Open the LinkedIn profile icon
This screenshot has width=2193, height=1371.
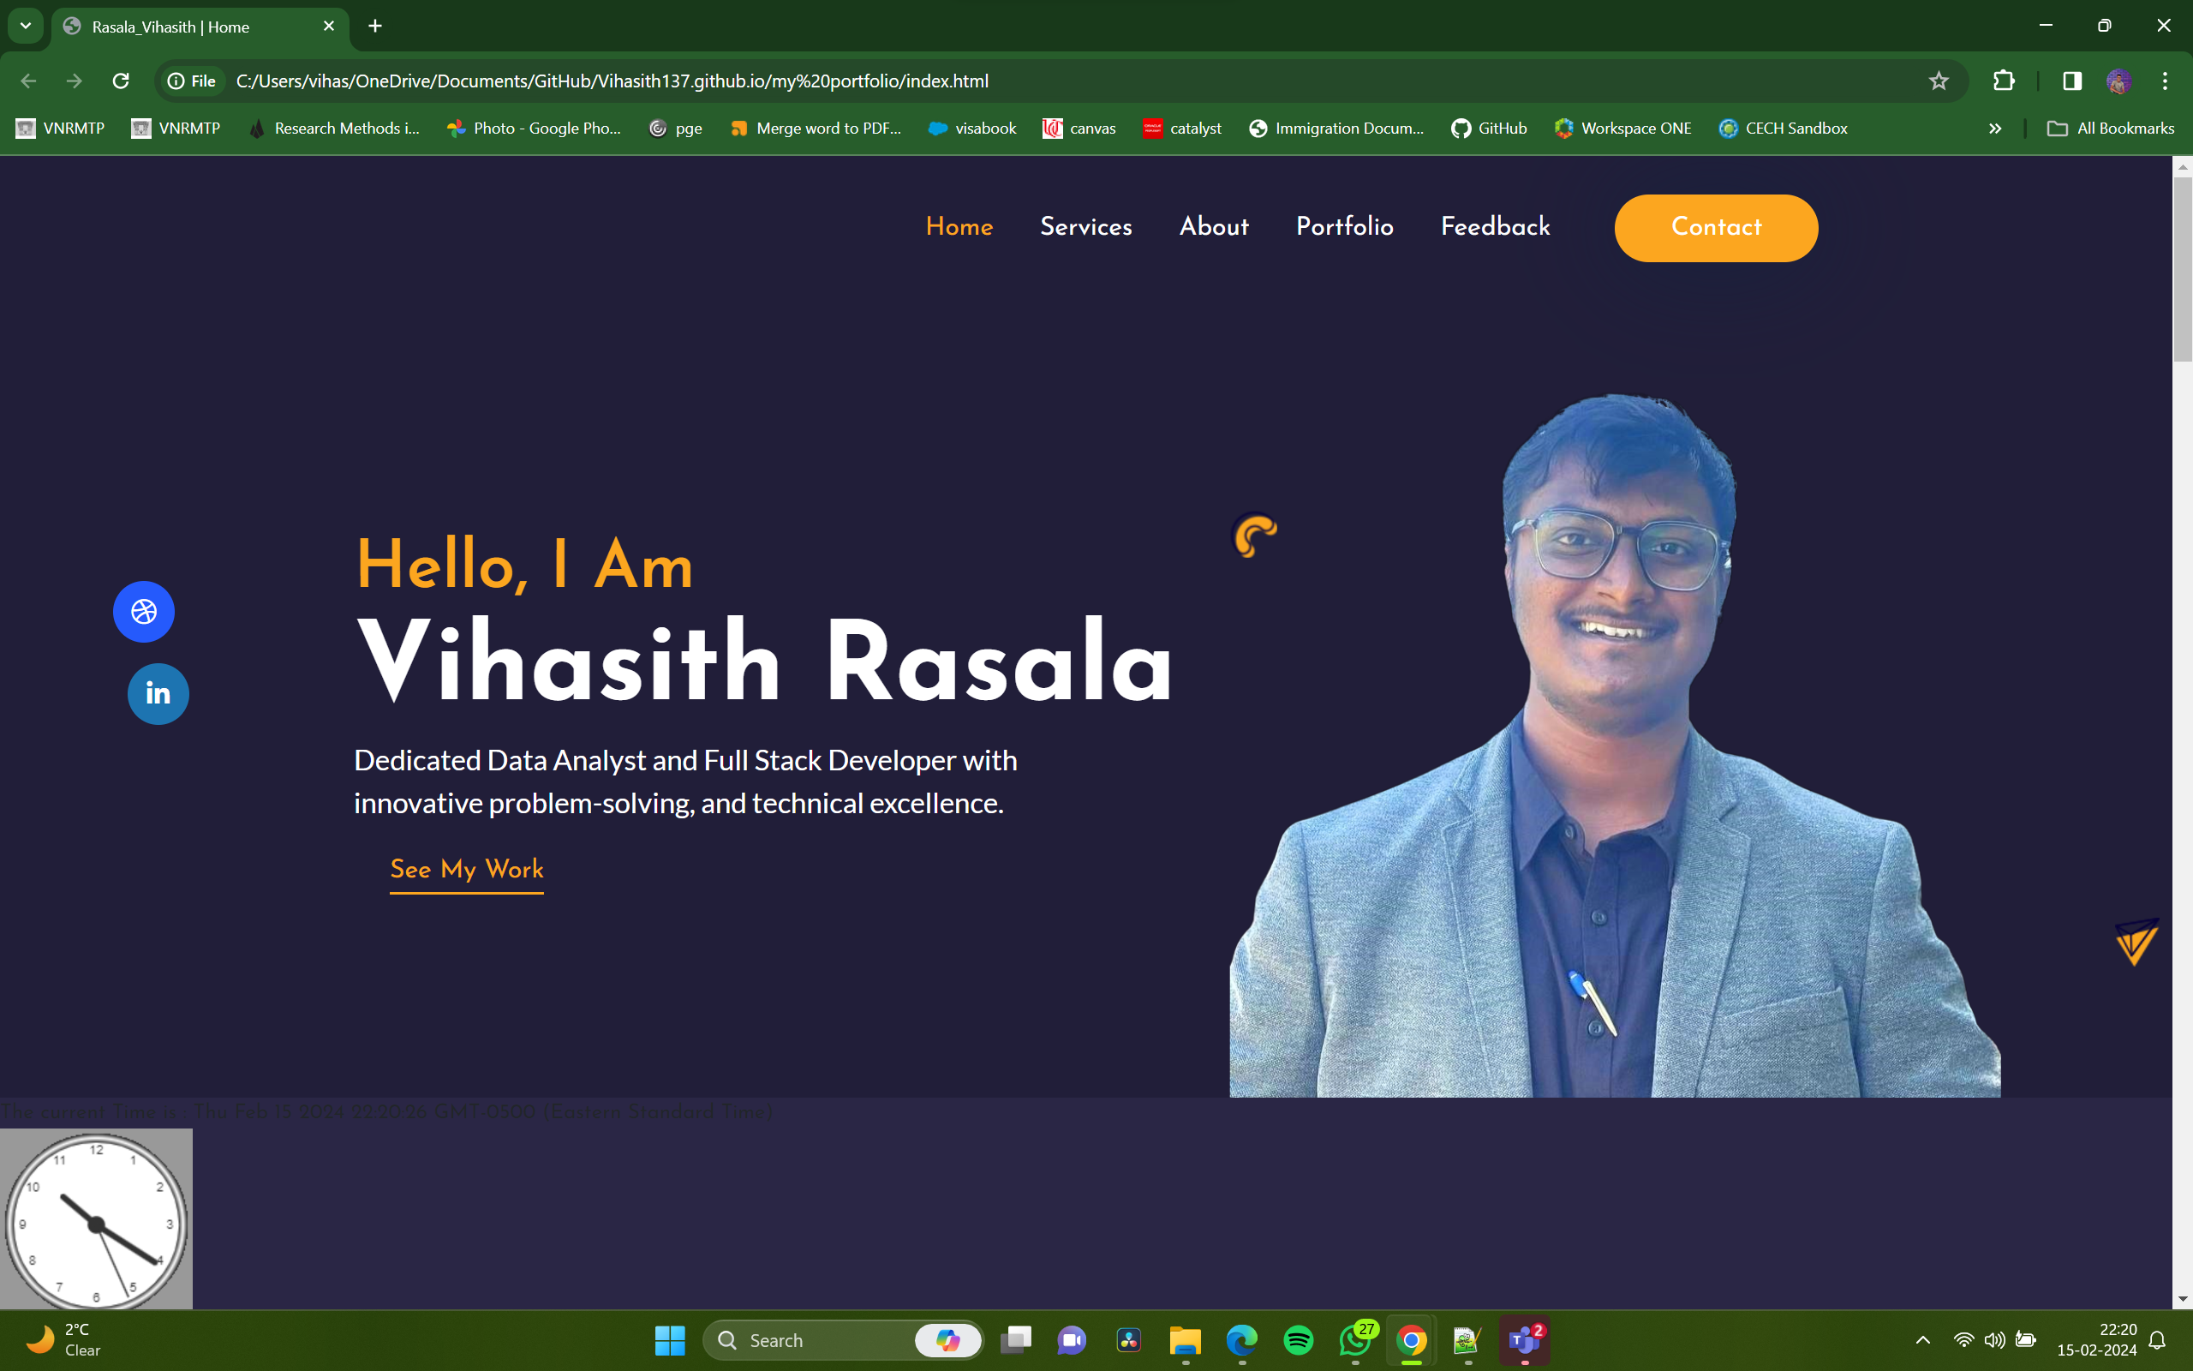tap(158, 694)
